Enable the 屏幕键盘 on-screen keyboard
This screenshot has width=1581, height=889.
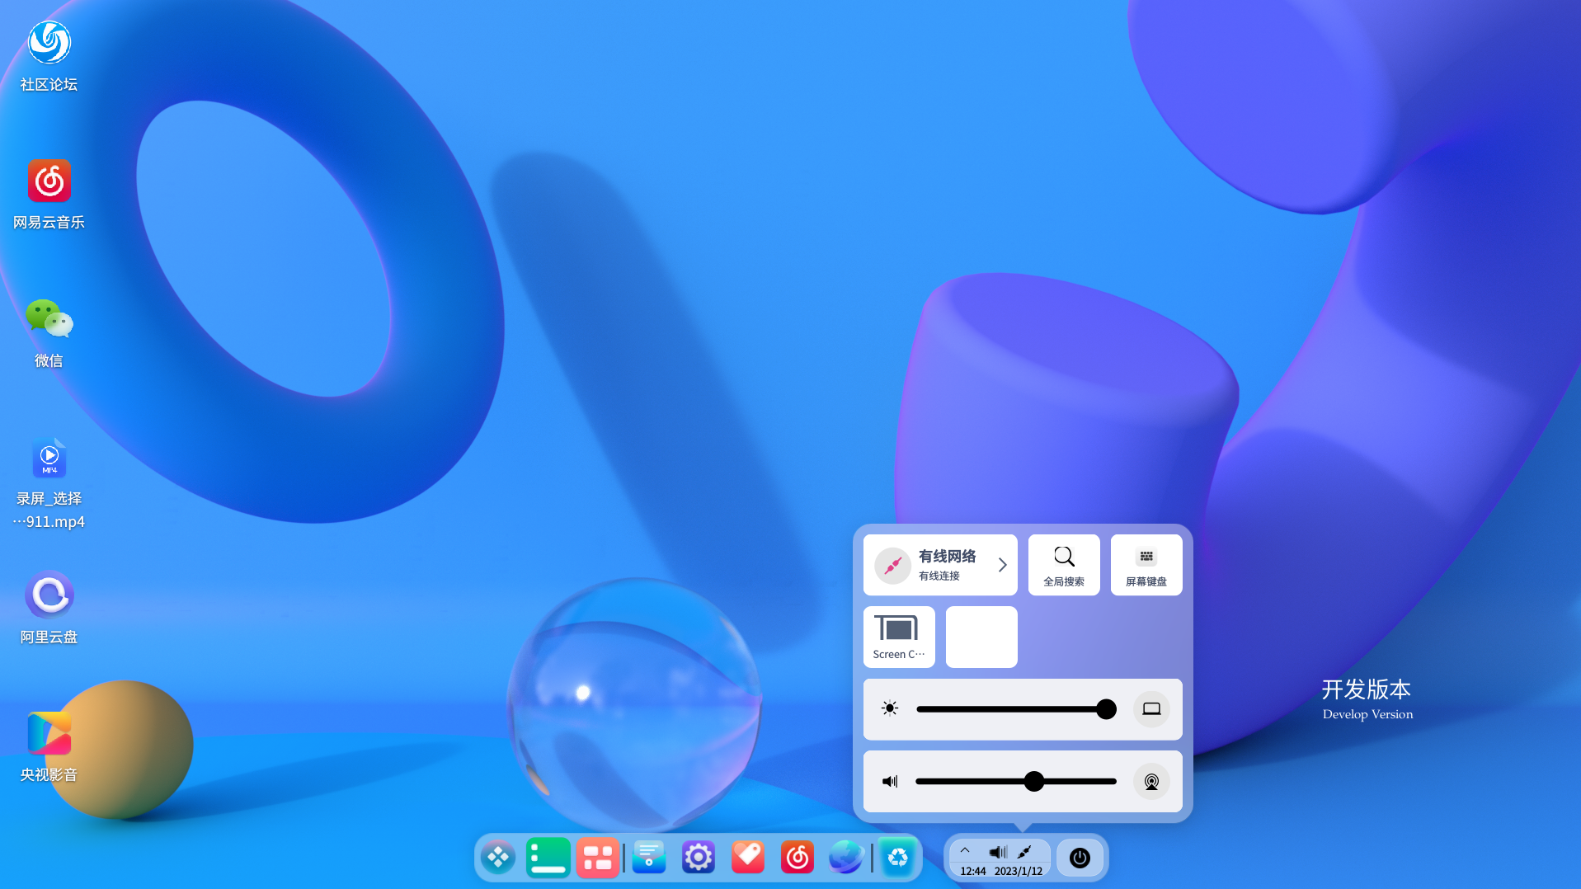pos(1146,565)
